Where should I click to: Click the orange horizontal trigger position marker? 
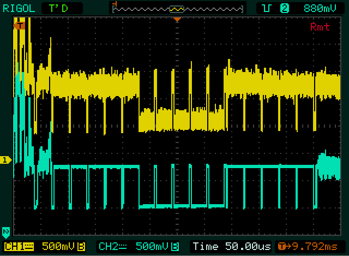[177, 20]
